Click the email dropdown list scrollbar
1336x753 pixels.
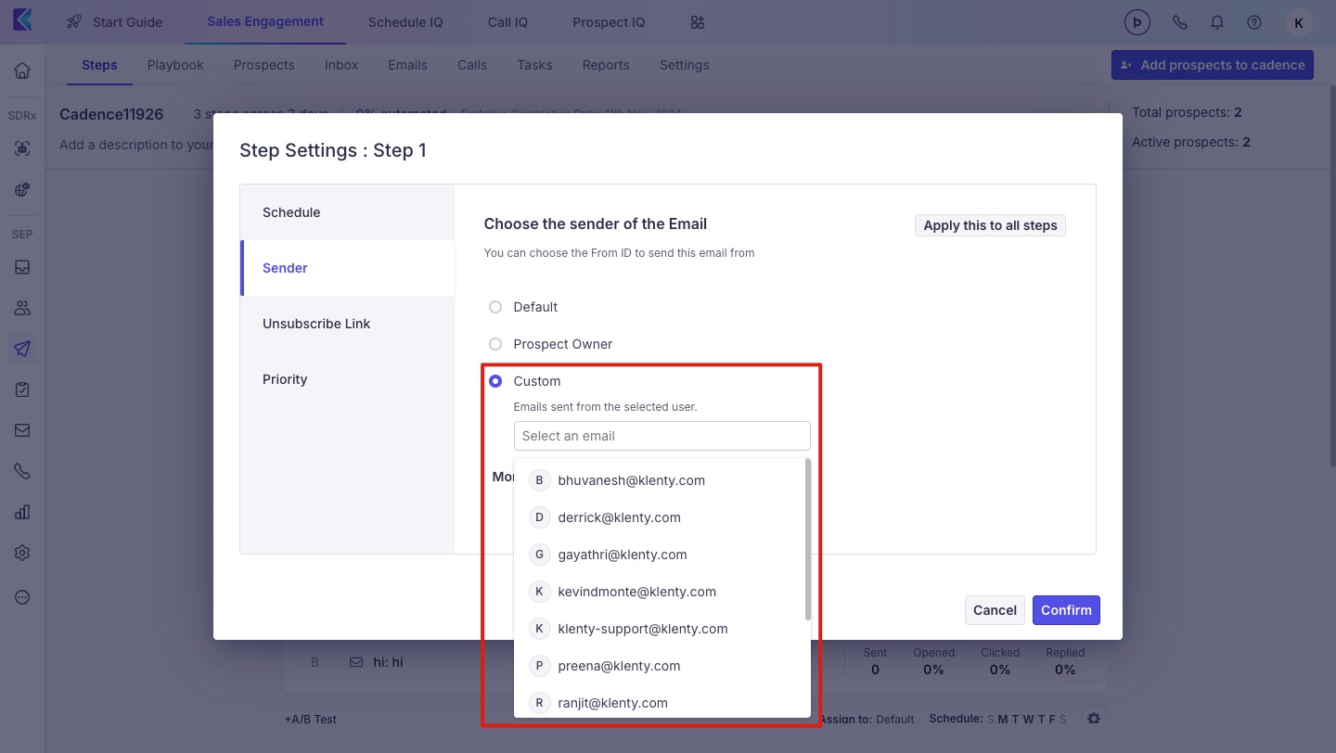click(x=808, y=540)
